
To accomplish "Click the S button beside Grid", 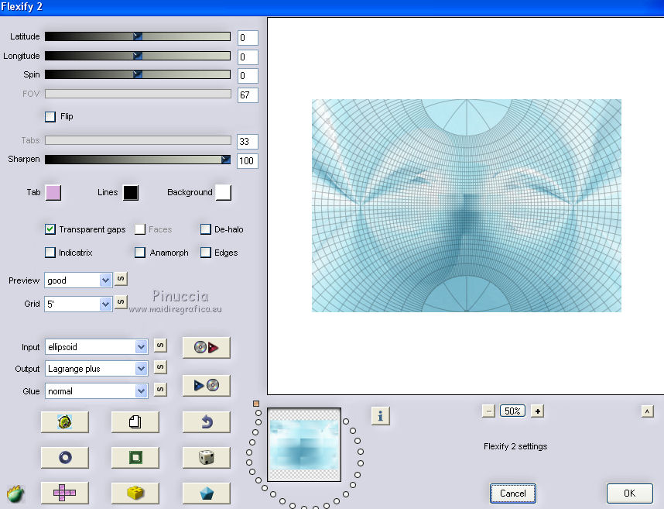I will pos(121,302).
